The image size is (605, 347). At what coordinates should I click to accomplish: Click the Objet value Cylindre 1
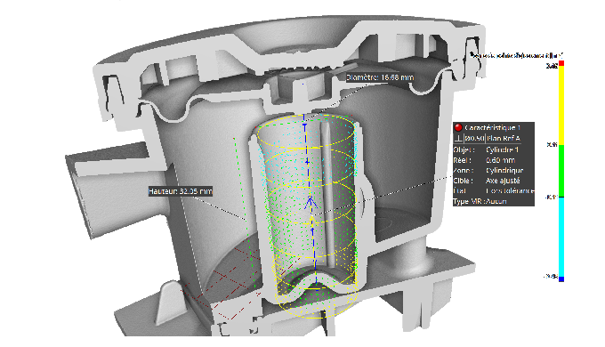[502, 149]
